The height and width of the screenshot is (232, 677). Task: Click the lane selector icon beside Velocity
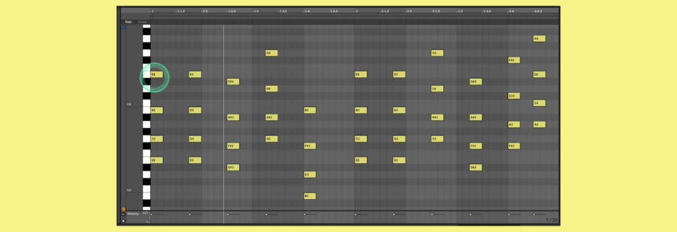[x=123, y=214]
